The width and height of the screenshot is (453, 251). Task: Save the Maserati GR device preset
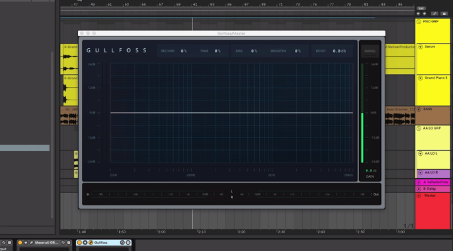tap(69, 242)
